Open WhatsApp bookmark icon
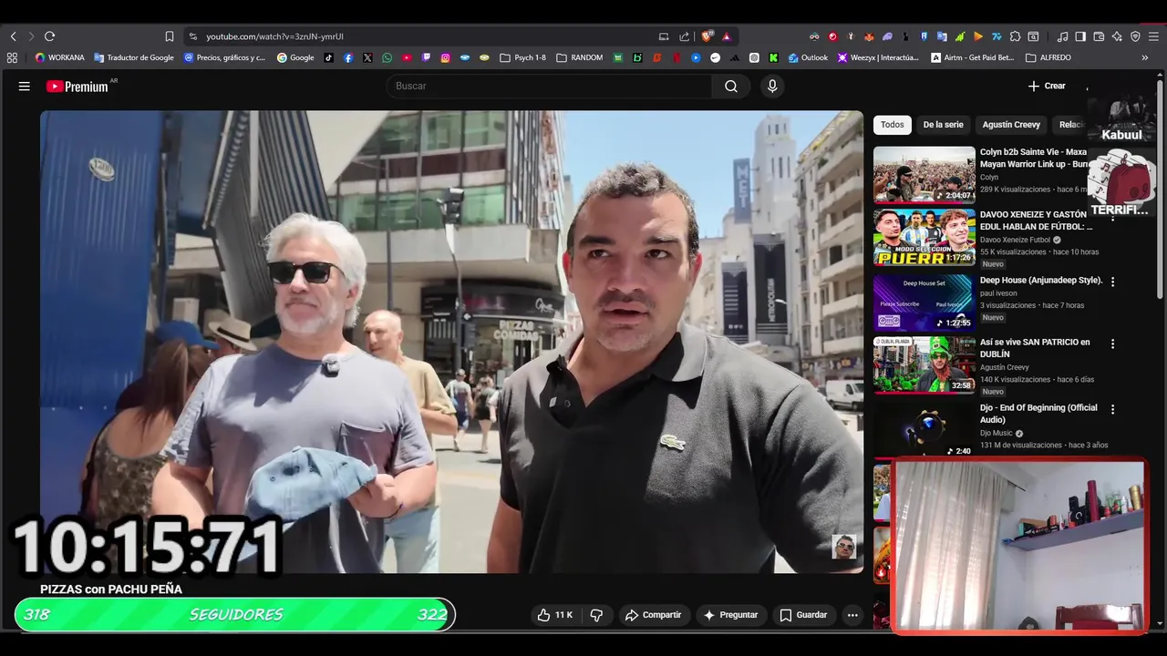The height and width of the screenshot is (656, 1167). point(387,57)
